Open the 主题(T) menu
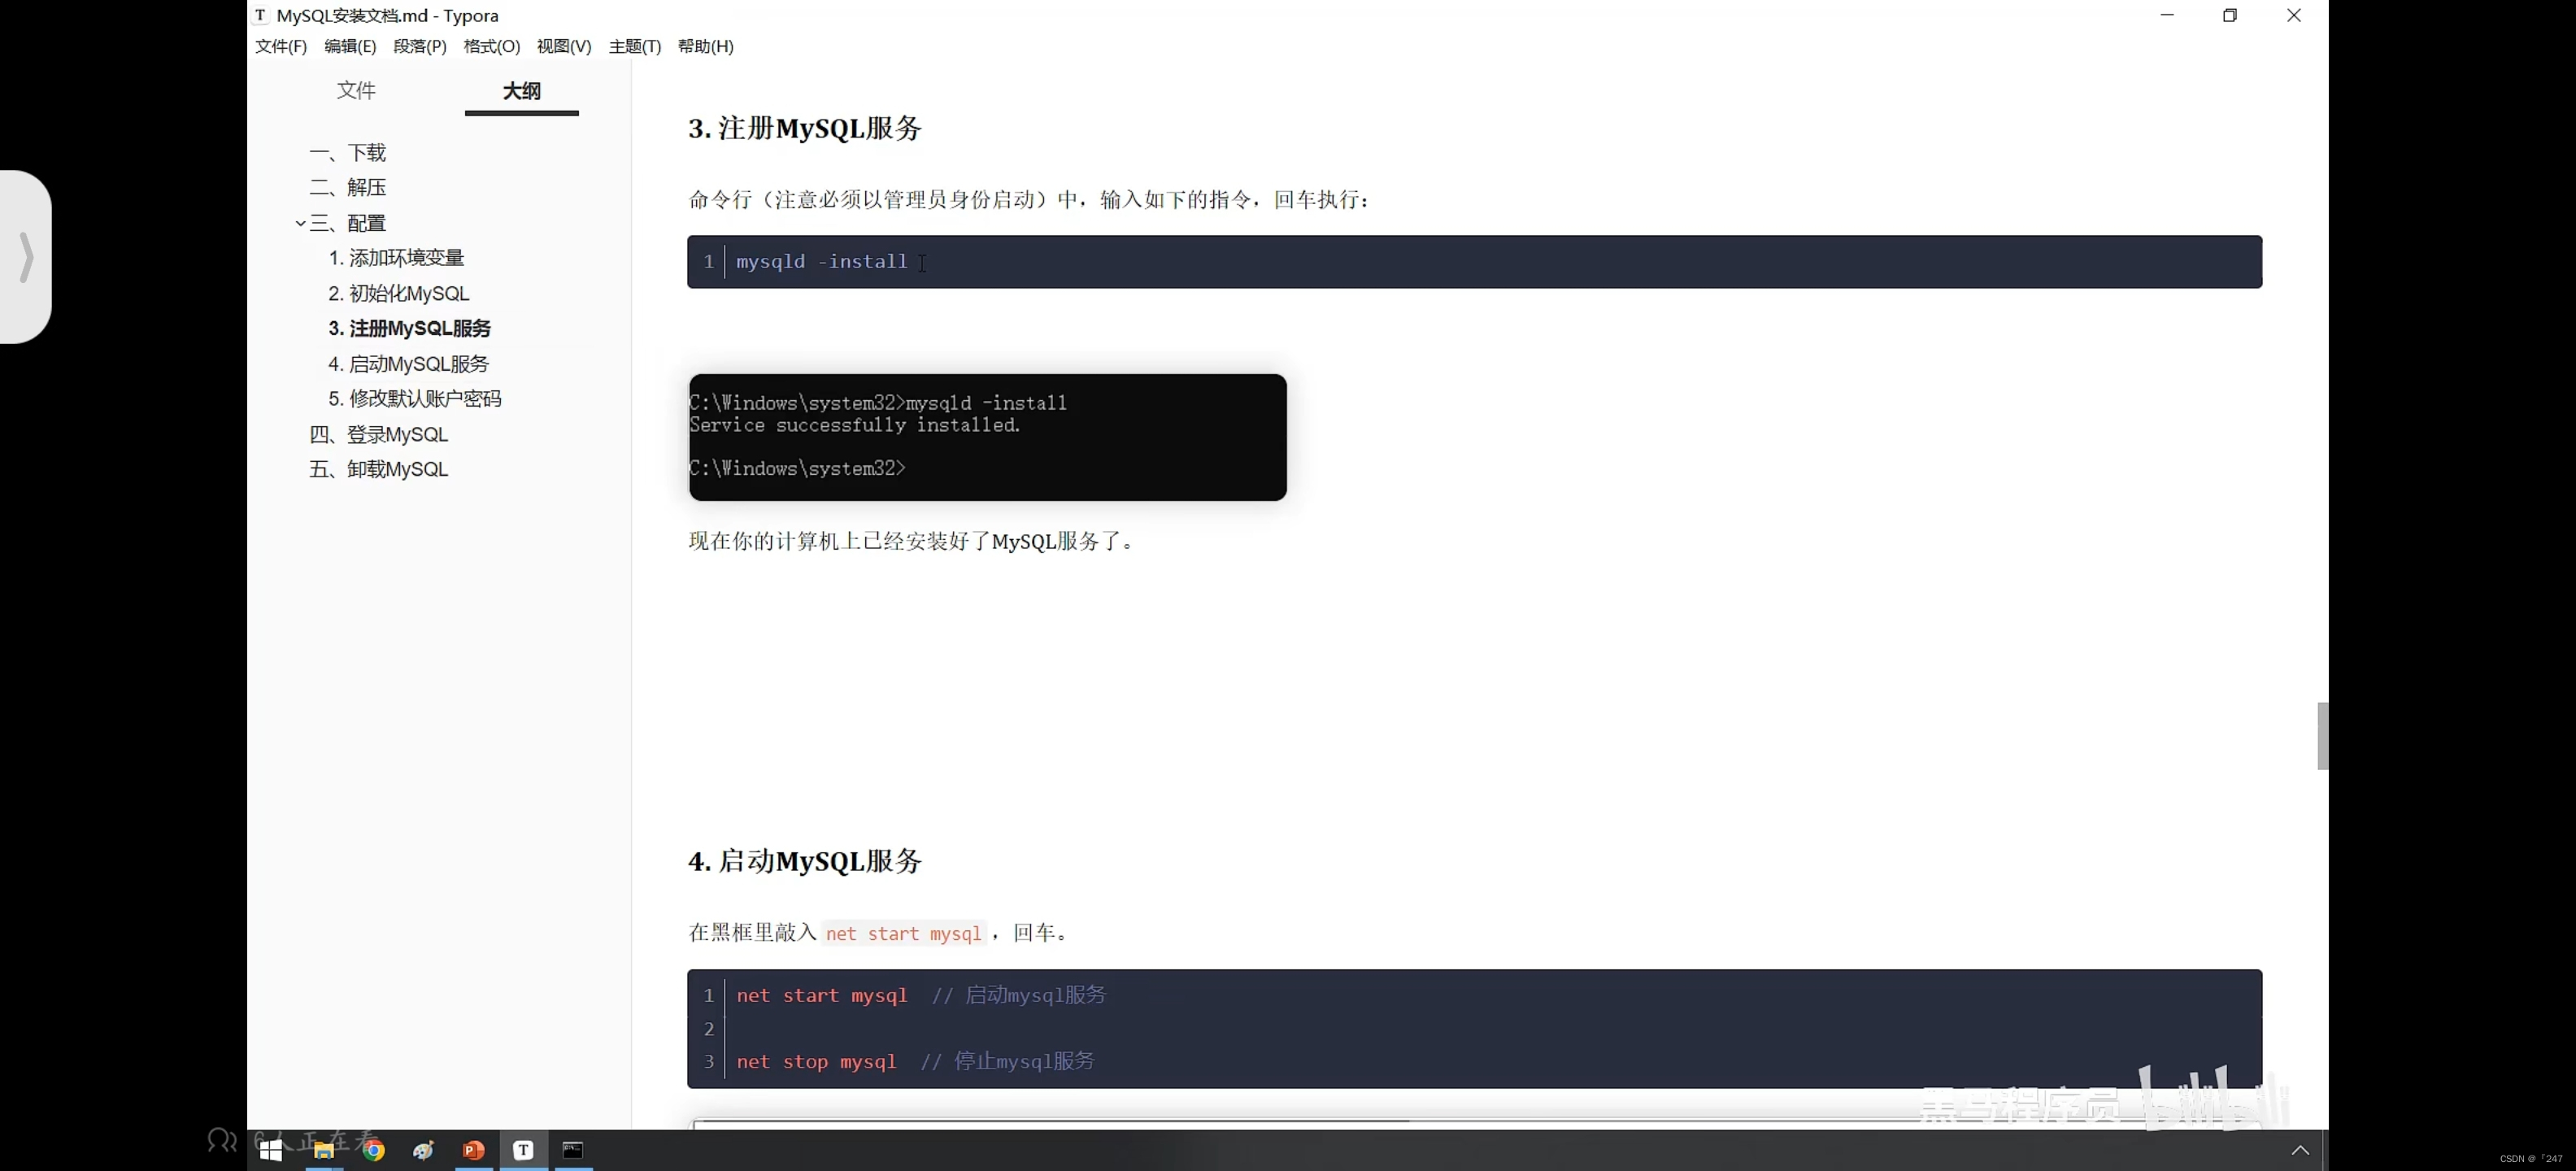The width and height of the screenshot is (2576, 1171). pos(635,46)
